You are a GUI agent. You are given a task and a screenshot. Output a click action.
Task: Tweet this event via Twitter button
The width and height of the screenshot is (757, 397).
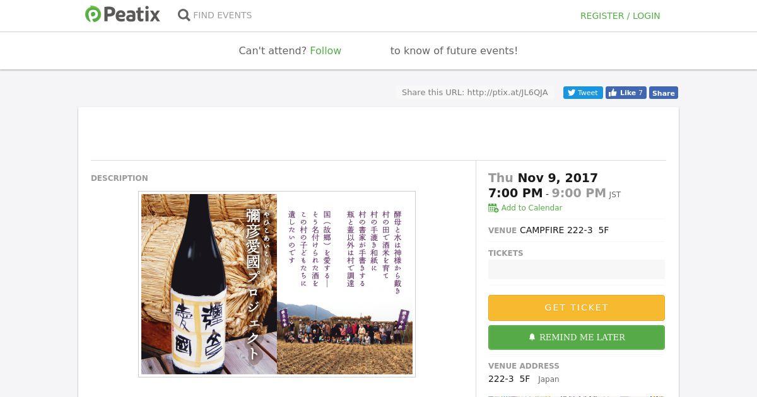[x=582, y=93]
